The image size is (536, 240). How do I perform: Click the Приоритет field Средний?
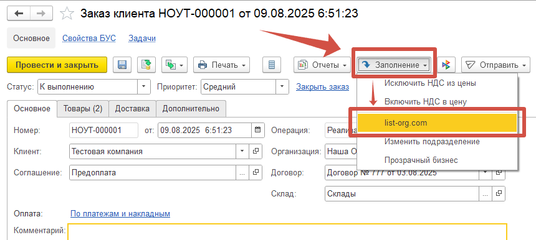[239, 87]
